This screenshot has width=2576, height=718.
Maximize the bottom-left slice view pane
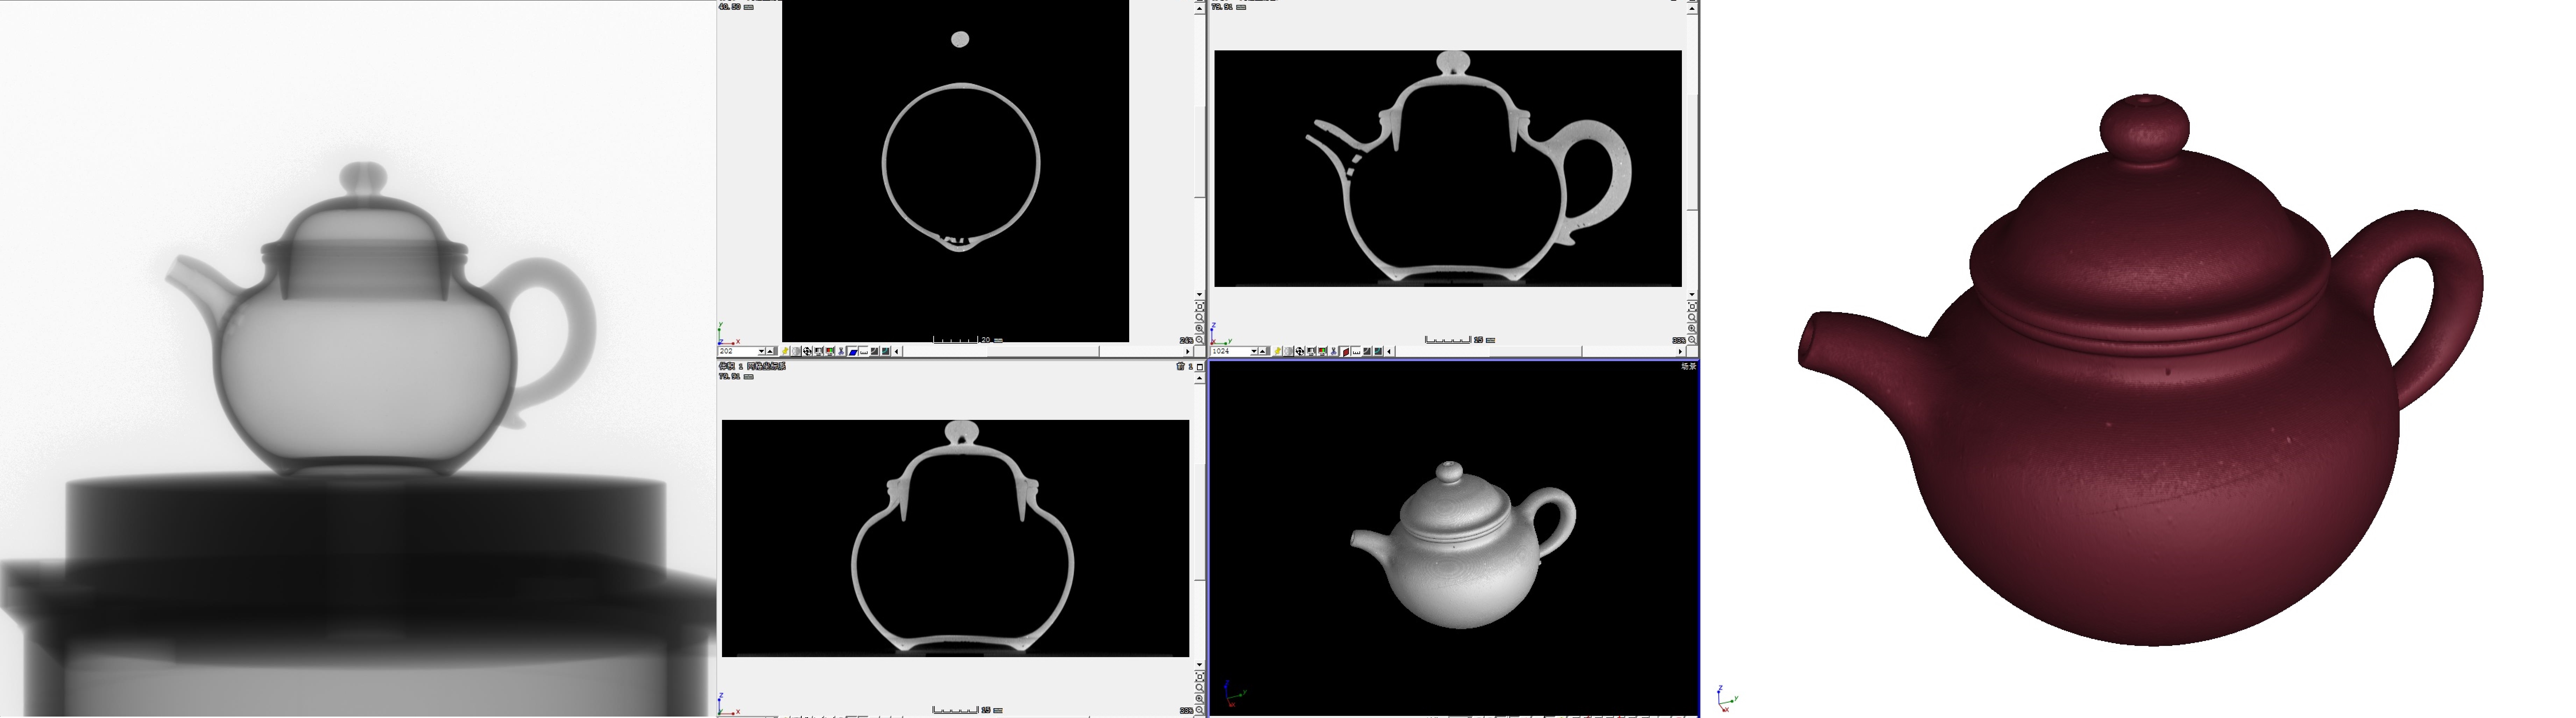tap(1200, 367)
